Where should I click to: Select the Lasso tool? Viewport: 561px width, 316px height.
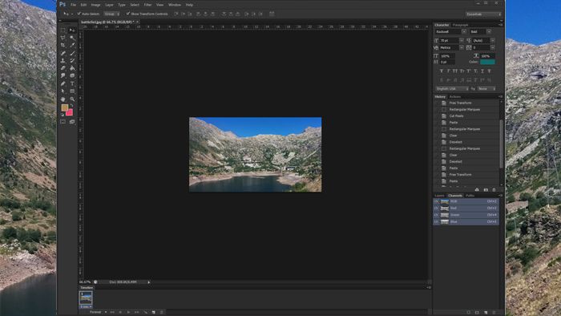pos(63,38)
